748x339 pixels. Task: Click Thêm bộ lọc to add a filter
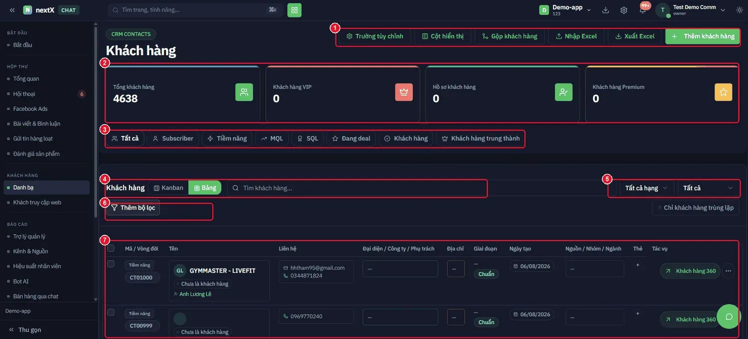(x=133, y=207)
